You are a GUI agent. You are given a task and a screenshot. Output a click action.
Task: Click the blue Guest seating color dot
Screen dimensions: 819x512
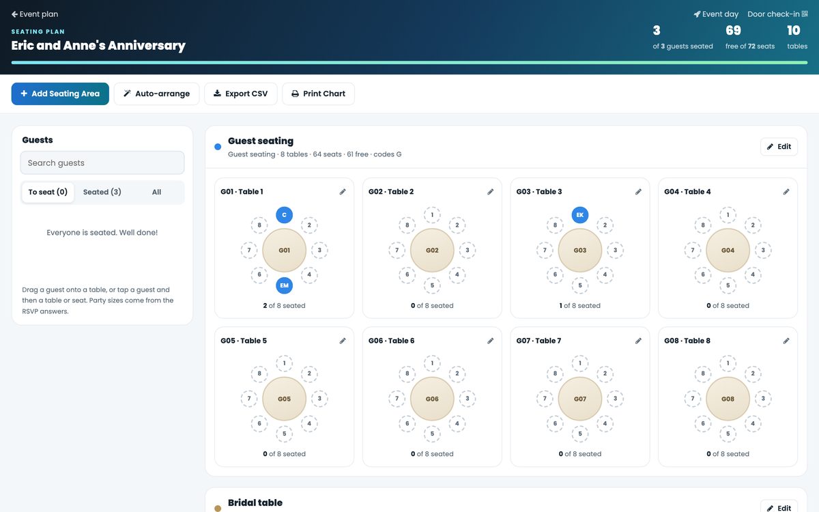218,147
